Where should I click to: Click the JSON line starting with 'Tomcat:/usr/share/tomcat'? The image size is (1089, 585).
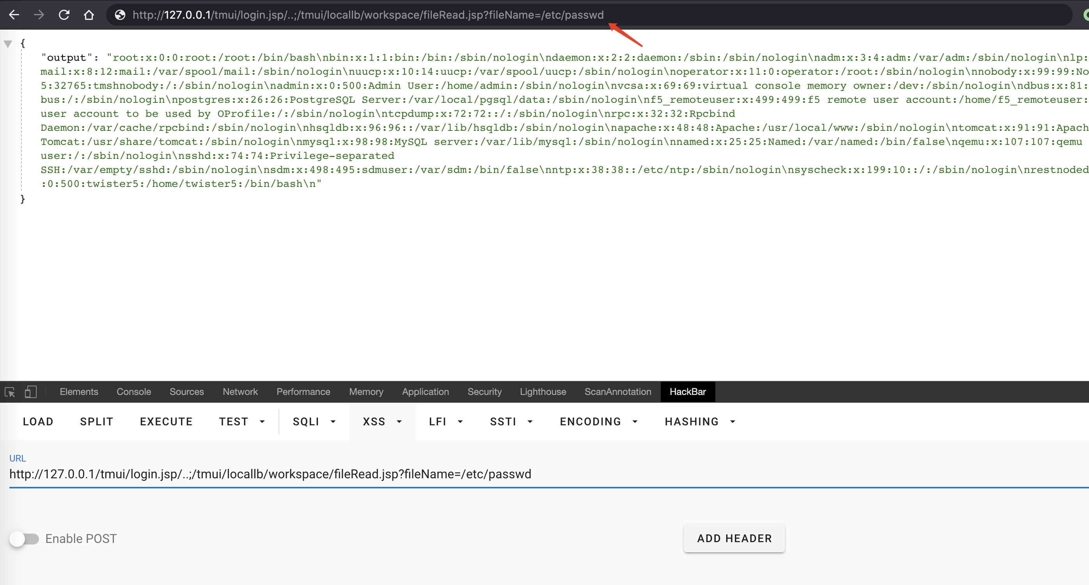pos(561,141)
